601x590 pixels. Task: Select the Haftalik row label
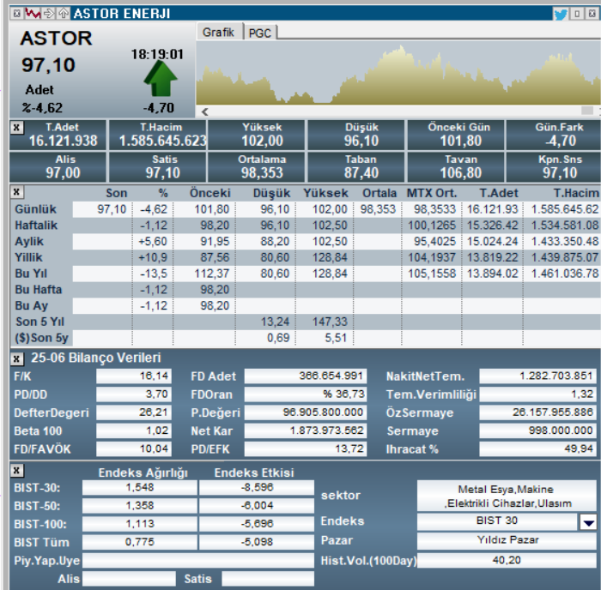pyautogui.click(x=36, y=226)
